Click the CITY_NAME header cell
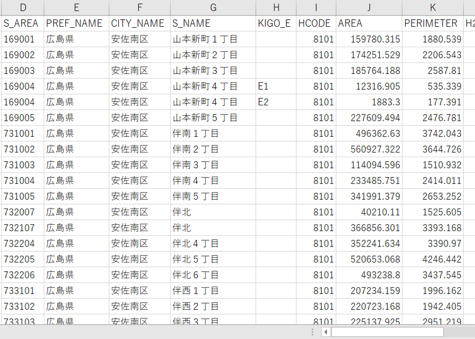The height and width of the screenshot is (339, 475). (140, 23)
